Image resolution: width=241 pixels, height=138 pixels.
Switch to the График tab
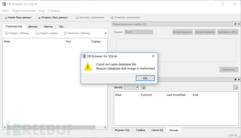140,130
